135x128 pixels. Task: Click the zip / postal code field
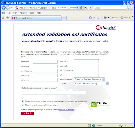86,70
